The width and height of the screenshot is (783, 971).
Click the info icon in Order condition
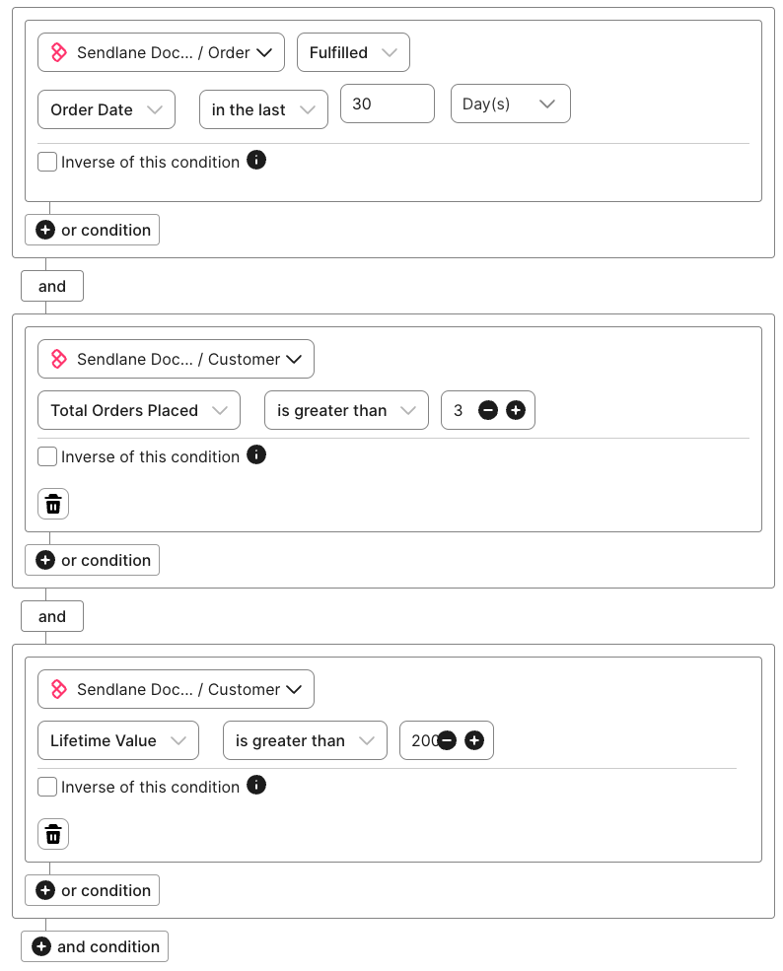pyautogui.click(x=256, y=160)
